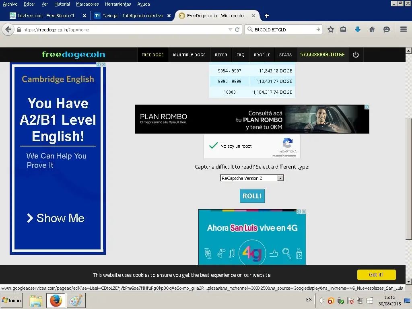Click the freedogecoin logo
This screenshot has width=412, height=309.
(74, 54)
